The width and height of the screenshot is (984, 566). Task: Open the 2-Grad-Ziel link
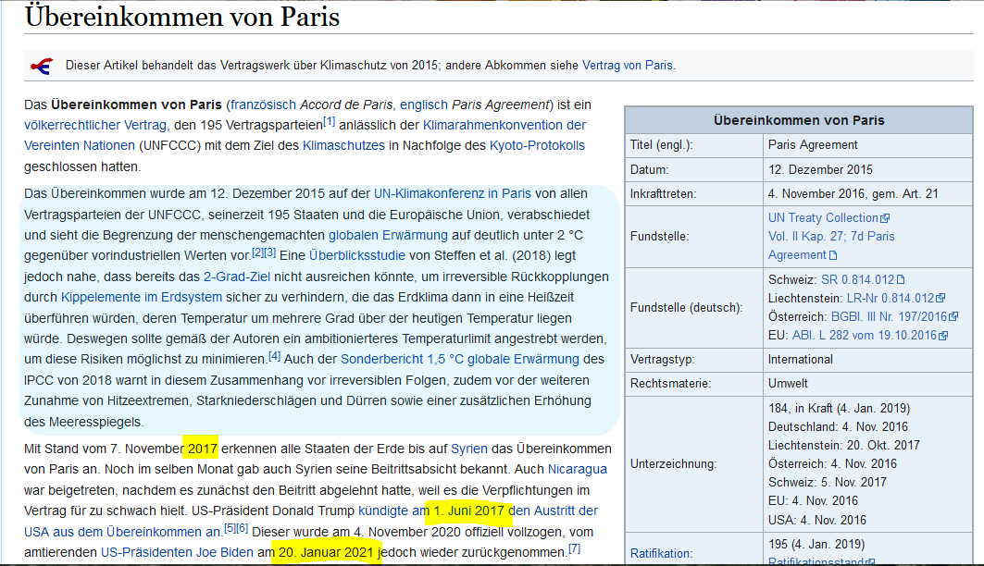point(237,277)
